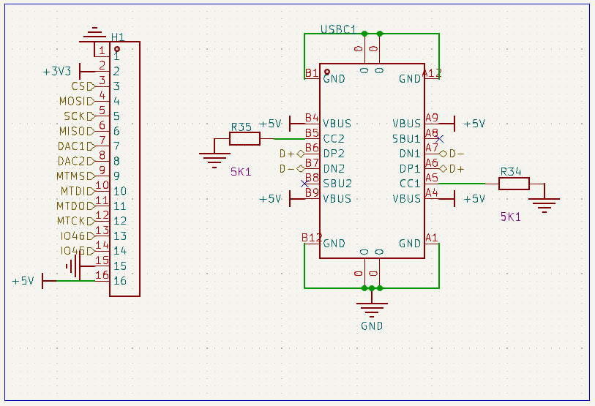Select the +5V power symbol at H1 pin 16
Viewport: 595px width, 406px height.
click(29, 281)
